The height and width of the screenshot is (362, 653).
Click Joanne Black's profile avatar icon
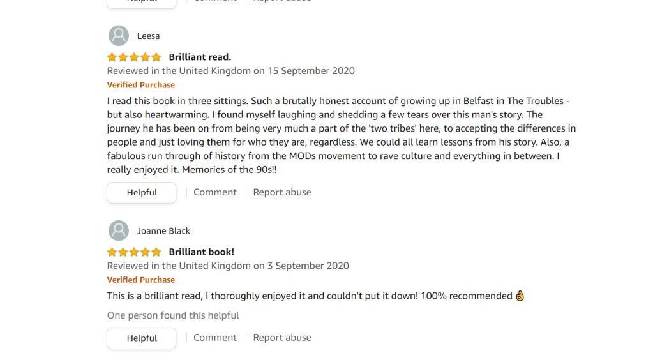point(119,230)
